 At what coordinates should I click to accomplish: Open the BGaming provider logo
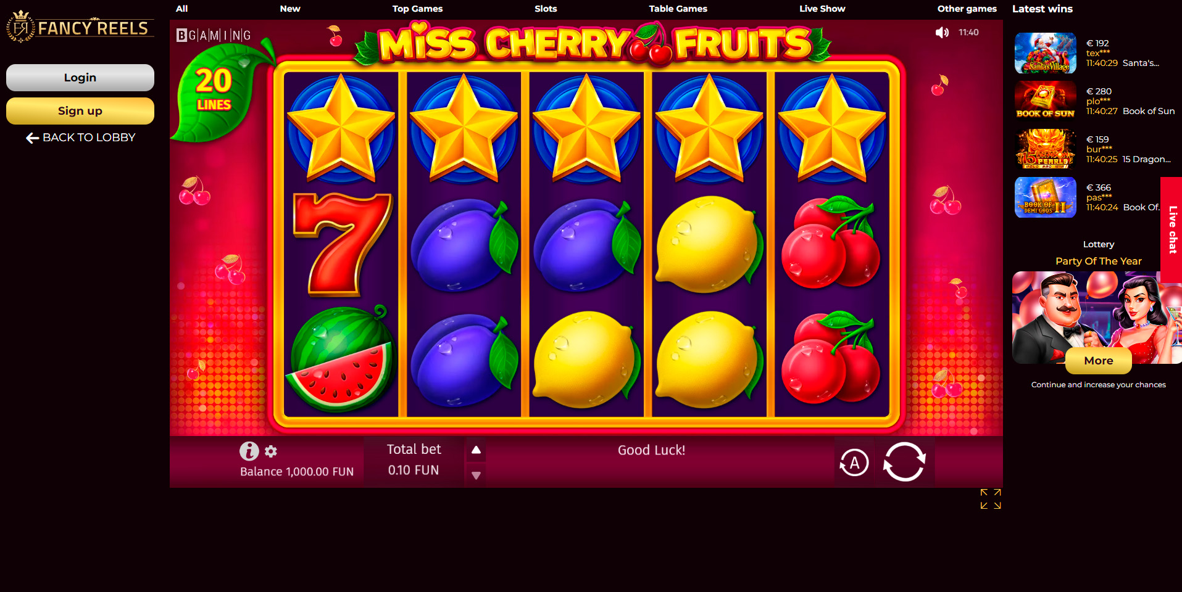click(x=214, y=35)
